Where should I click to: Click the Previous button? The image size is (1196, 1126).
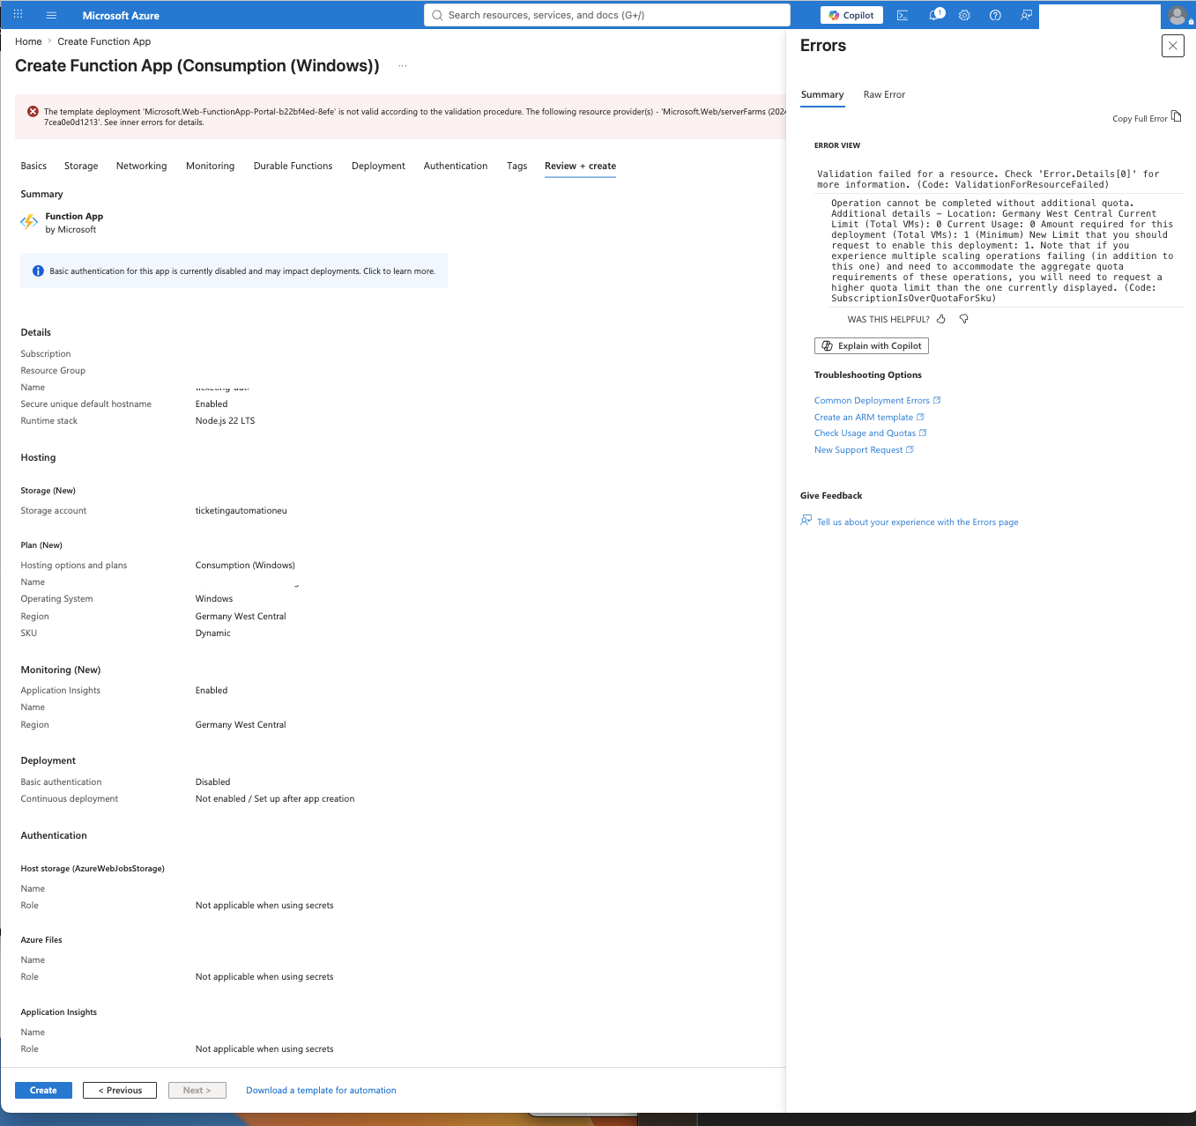click(120, 1090)
